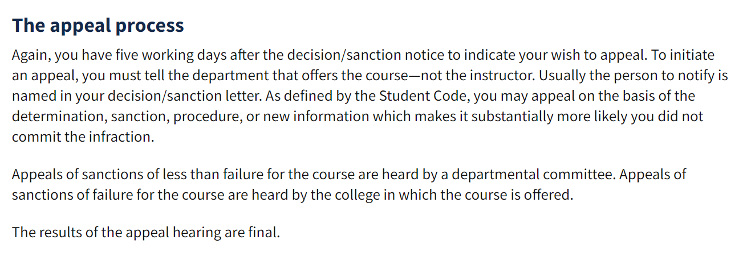Click the text "commit the infraction"
The width and height of the screenshot is (743, 256).
(82, 138)
